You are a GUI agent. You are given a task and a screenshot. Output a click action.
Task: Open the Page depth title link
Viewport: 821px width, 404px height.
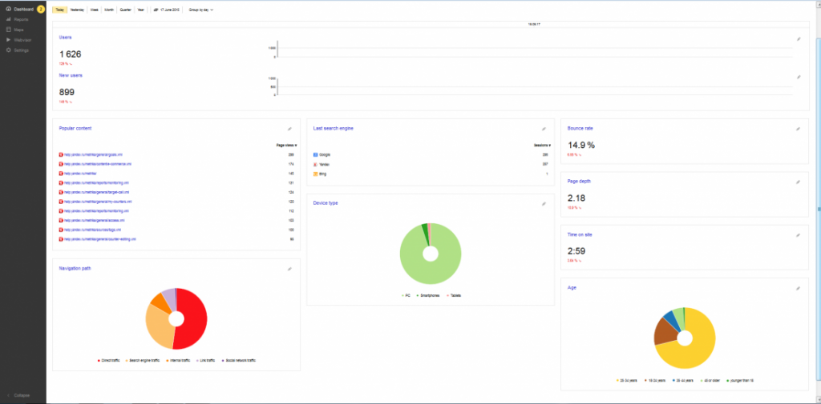pyautogui.click(x=579, y=182)
